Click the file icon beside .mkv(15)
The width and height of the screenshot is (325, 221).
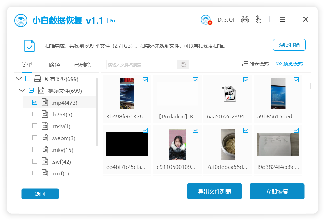tap(45, 150)
